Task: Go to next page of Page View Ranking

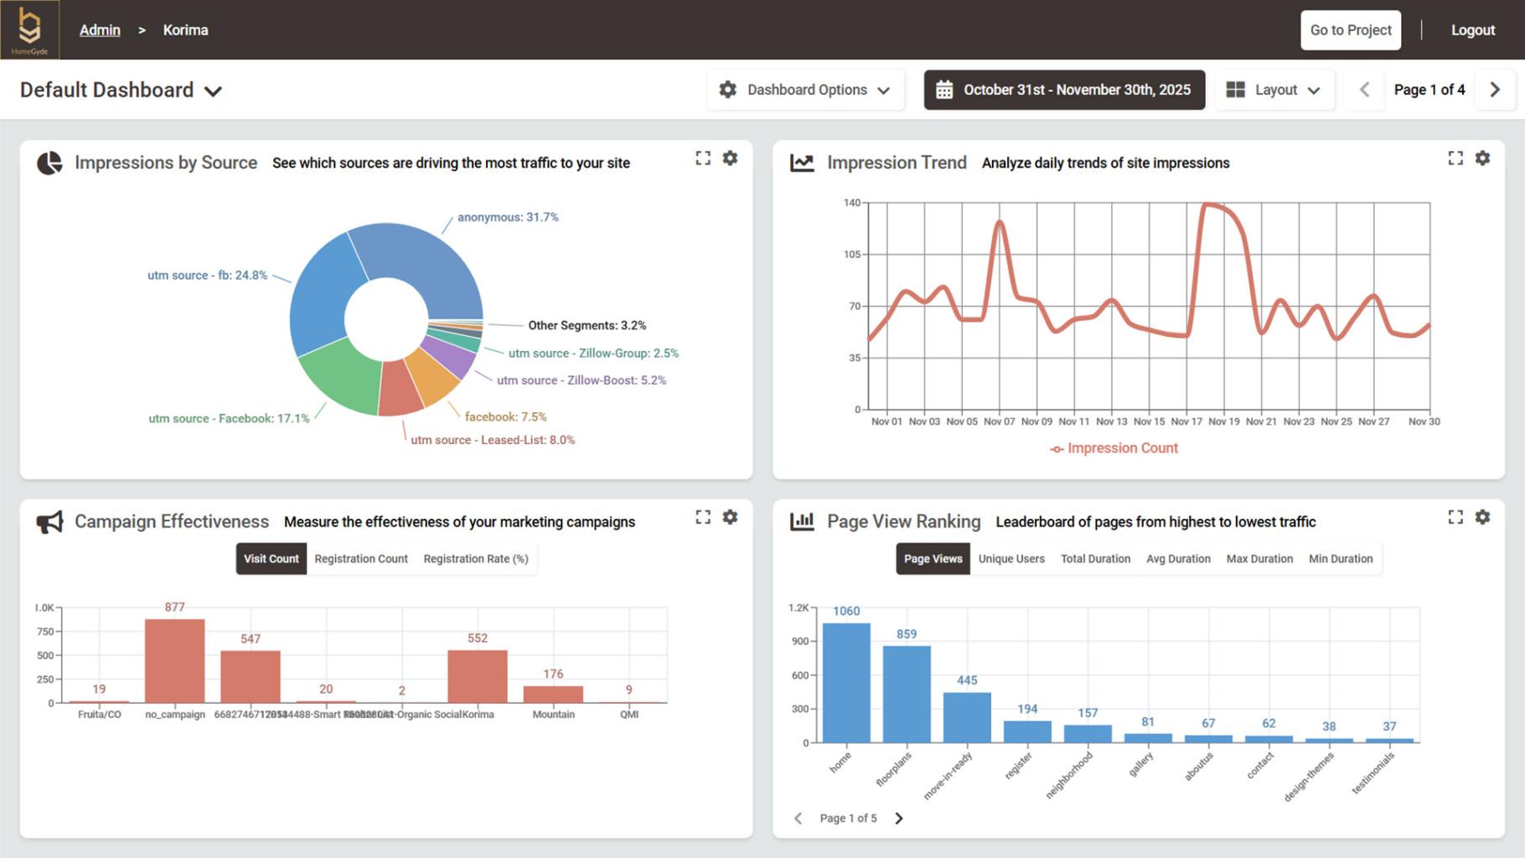Action: [x=899, y=818]
